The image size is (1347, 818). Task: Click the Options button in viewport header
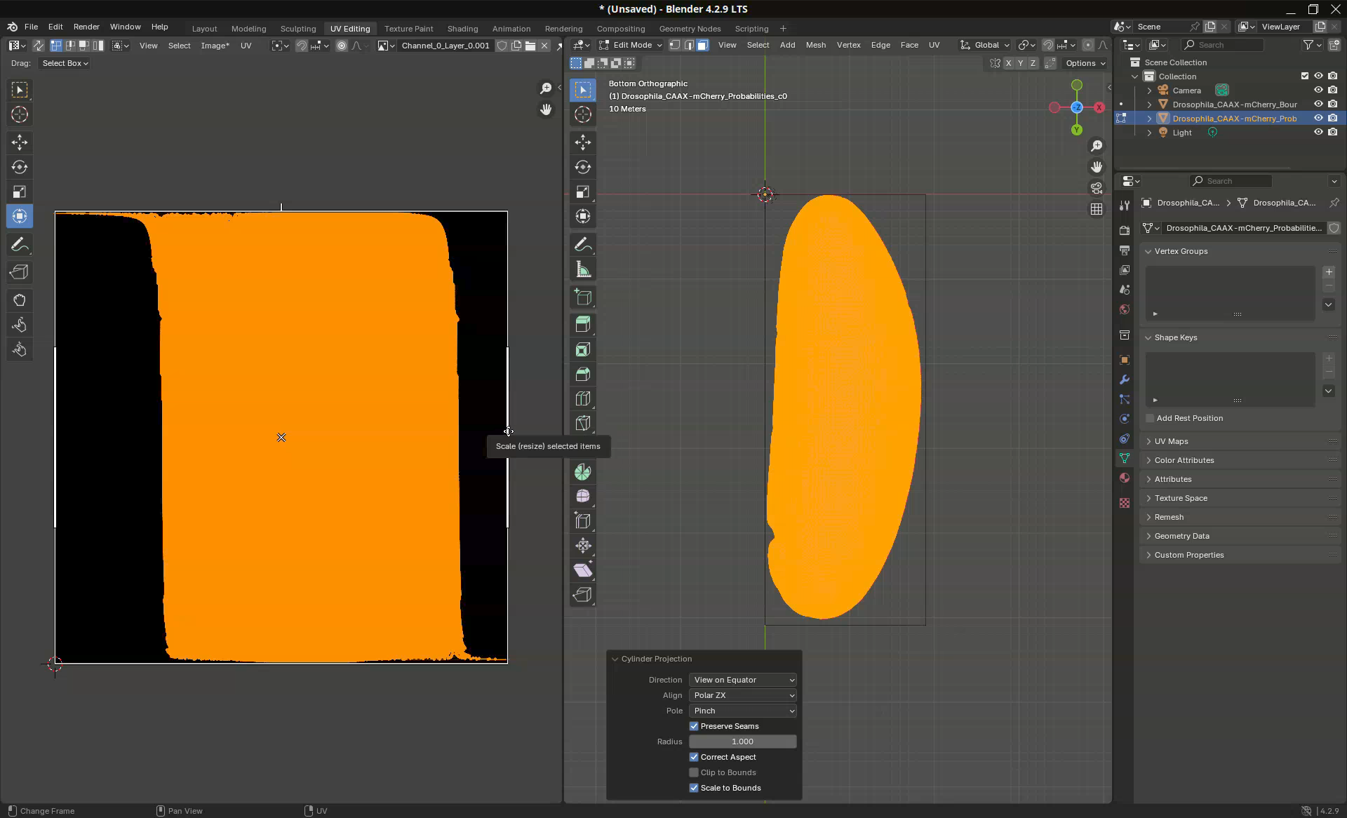pos(1085,63)
